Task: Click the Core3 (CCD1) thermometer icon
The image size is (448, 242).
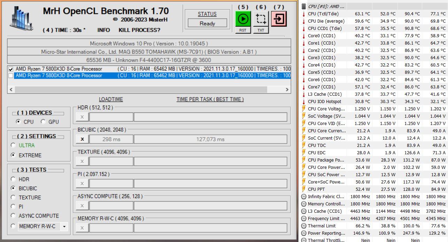Action: pos(304,58)
